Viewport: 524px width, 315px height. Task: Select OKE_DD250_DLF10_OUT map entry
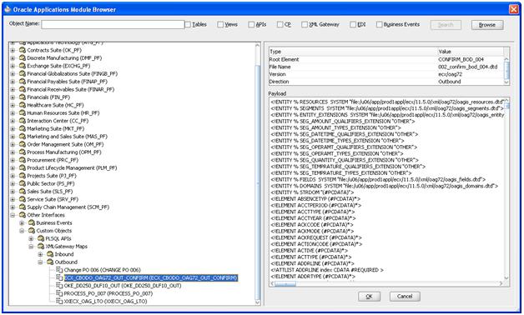click(123, 286)
